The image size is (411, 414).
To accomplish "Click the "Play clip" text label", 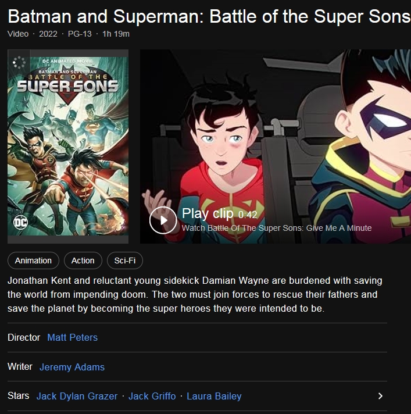I will (208, 213).
